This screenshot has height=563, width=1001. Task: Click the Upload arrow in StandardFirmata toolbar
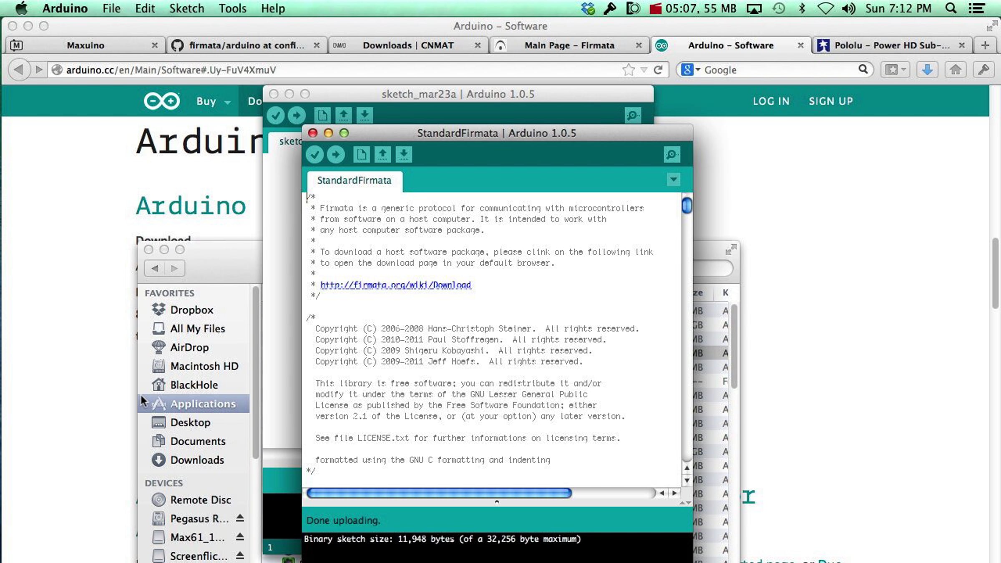tap(336, 155)
